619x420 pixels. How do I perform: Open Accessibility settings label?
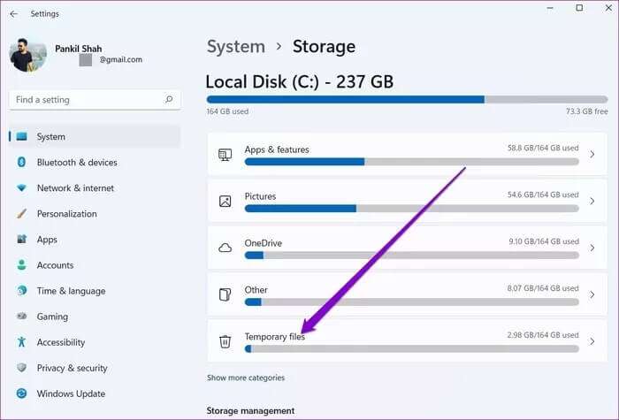[x=61, y=342]
